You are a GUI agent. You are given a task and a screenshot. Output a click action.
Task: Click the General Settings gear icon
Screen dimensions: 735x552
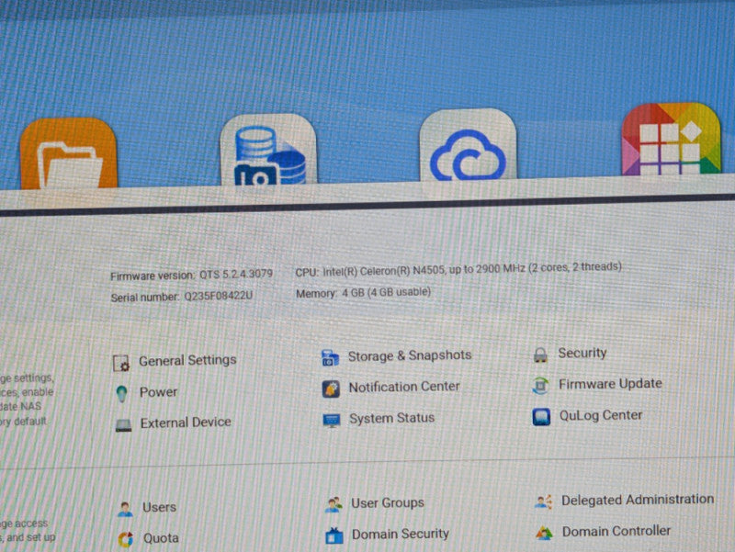pos(121,363)
